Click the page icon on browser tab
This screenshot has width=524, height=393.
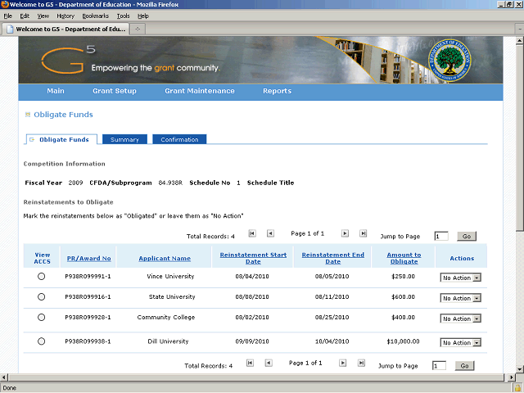[10, 29]
